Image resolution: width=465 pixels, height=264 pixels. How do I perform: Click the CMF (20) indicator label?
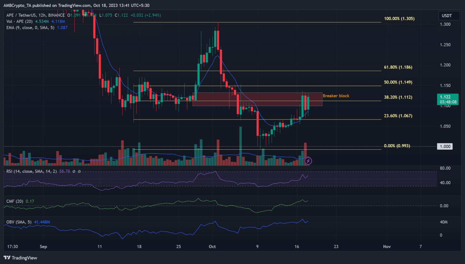tap(15, 201)
